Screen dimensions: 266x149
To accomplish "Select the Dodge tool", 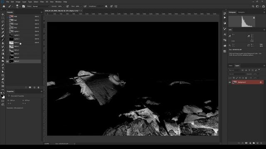I will tap(3, 61).
